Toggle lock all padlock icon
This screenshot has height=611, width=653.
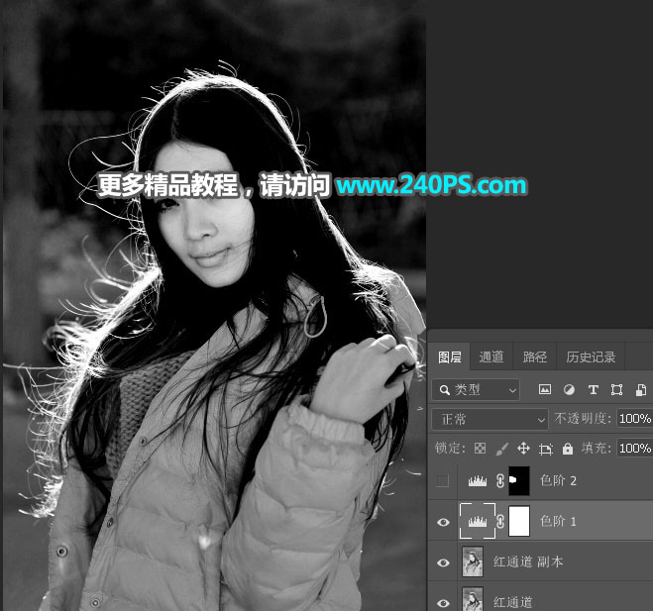568,449
